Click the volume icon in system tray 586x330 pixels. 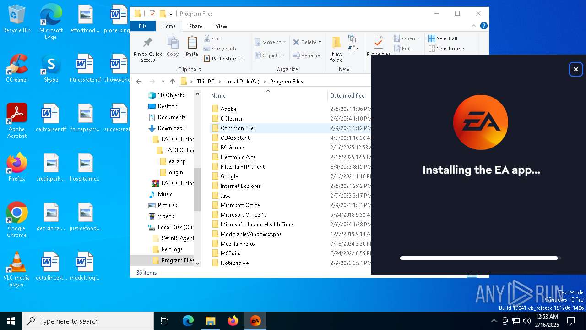(x=527, y=321)
